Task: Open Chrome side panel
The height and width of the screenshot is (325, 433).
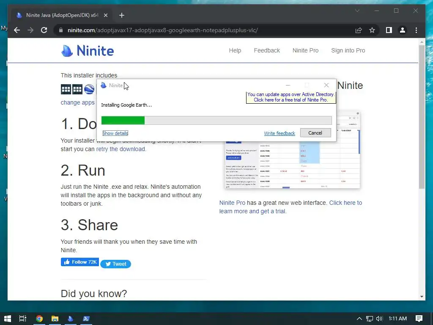Action: coord(389,30)
